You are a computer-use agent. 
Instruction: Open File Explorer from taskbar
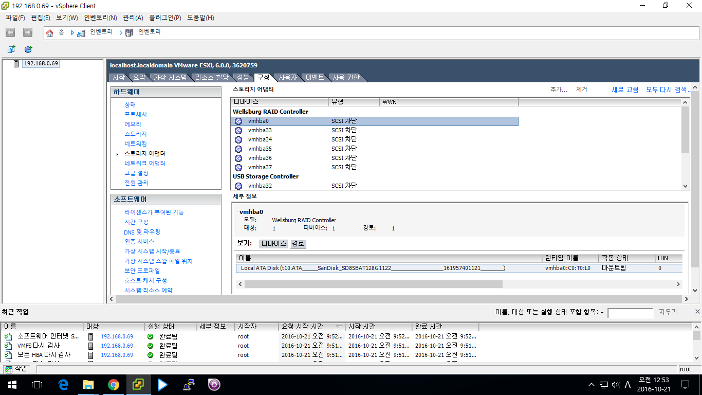tap(88, 385)
